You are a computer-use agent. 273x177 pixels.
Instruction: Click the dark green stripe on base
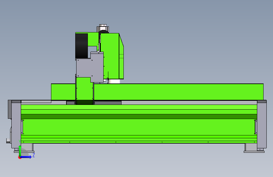coord(139,117)
